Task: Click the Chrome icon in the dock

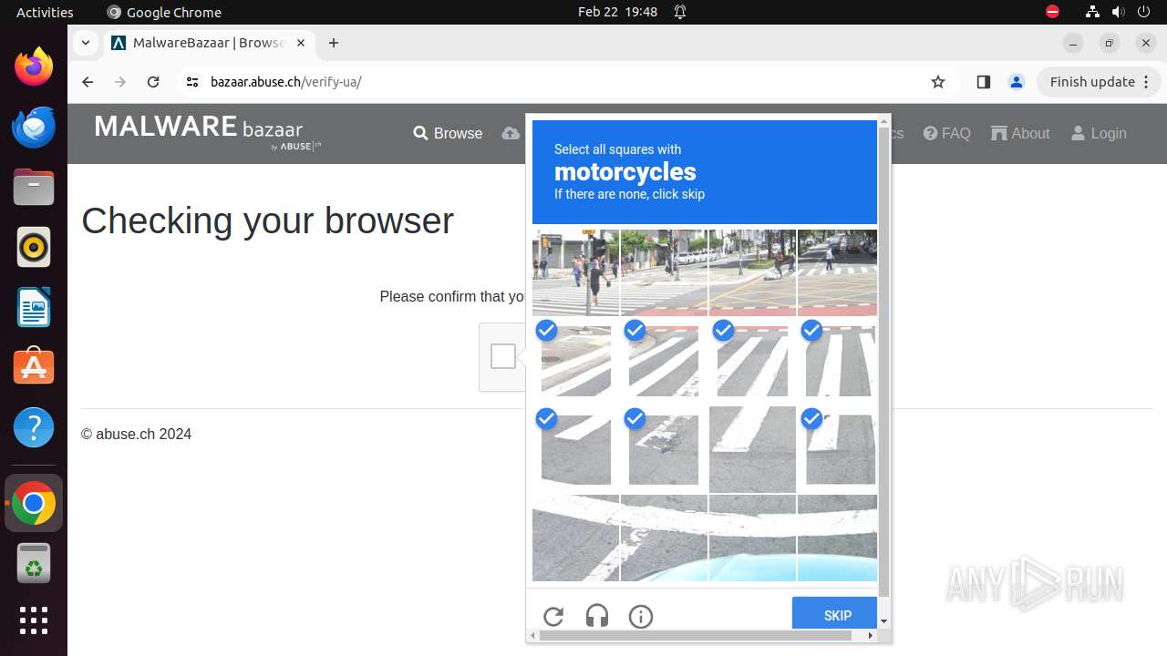Action: coord(34,503)
